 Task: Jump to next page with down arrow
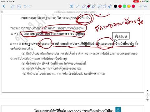(147, 100)
